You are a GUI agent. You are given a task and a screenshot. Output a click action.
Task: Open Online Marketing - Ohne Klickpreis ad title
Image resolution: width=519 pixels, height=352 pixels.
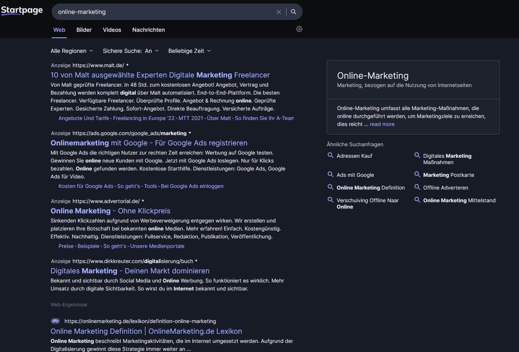click(x=110, y=211)
